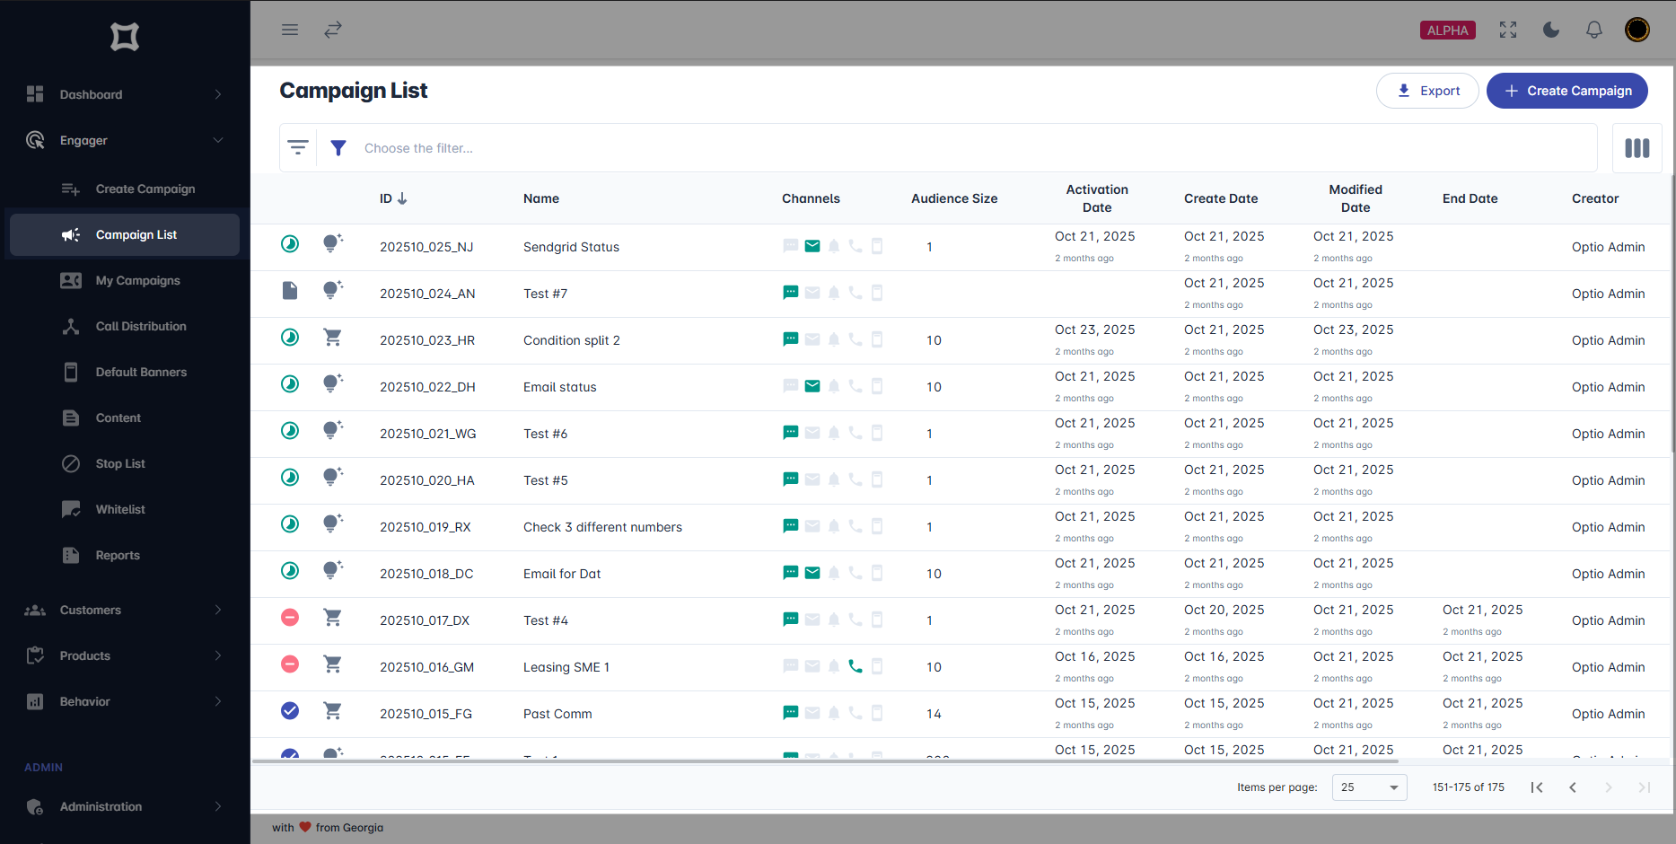The image size is (1676, 844).
Task: Click the Choose the filter input
Action: click(975, 148)
